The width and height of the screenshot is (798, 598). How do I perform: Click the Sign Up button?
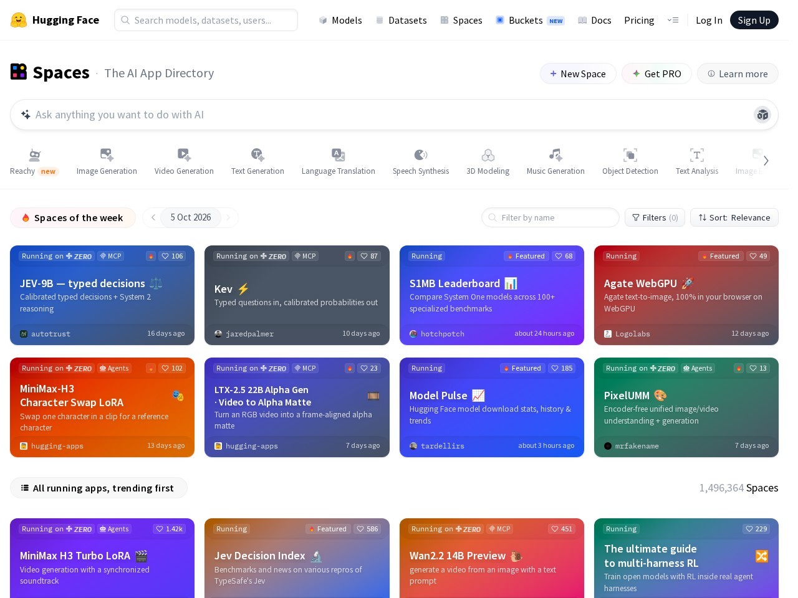click(754, 20)
